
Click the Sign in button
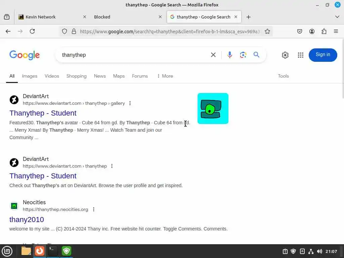[x=323, y=55]
